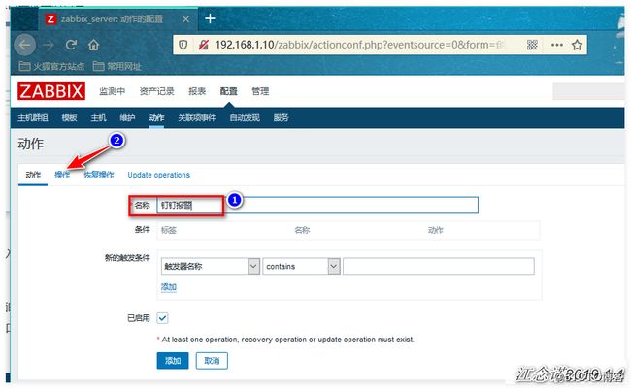Click the browser forward arrow
Screen dimensions: 631x389
(x=49, y=45)
